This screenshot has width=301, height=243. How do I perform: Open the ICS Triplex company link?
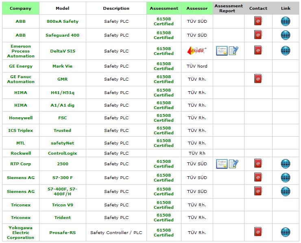tap(20, 130)
